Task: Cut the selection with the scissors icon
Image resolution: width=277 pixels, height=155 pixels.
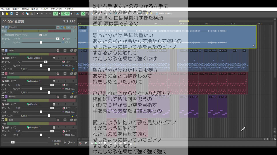Action: 23,13
